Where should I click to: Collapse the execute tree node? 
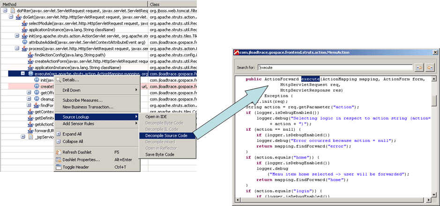pos(23,74)
